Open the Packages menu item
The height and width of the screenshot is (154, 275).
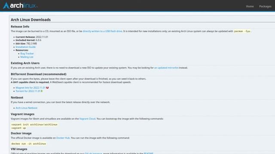click(x=265, y=6)
